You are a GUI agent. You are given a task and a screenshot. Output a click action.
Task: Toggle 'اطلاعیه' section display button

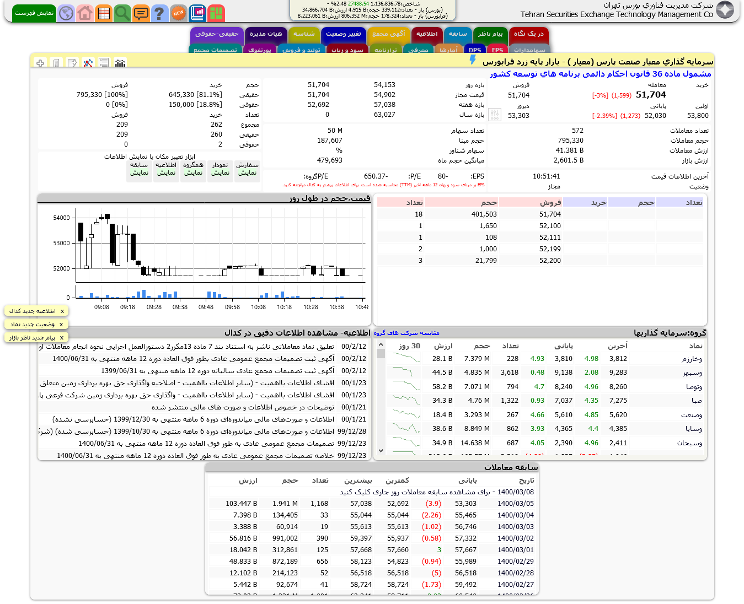[166, 172]
